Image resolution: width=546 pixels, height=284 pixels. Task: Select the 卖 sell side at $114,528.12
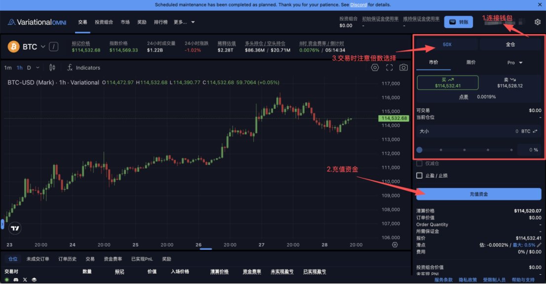pos(510,82)
